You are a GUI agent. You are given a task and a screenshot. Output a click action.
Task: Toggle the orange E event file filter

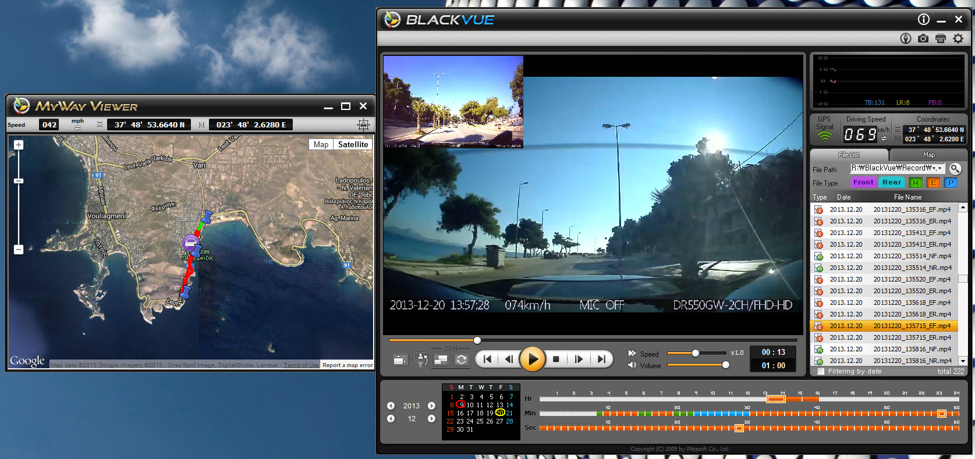tap(933, 182)
